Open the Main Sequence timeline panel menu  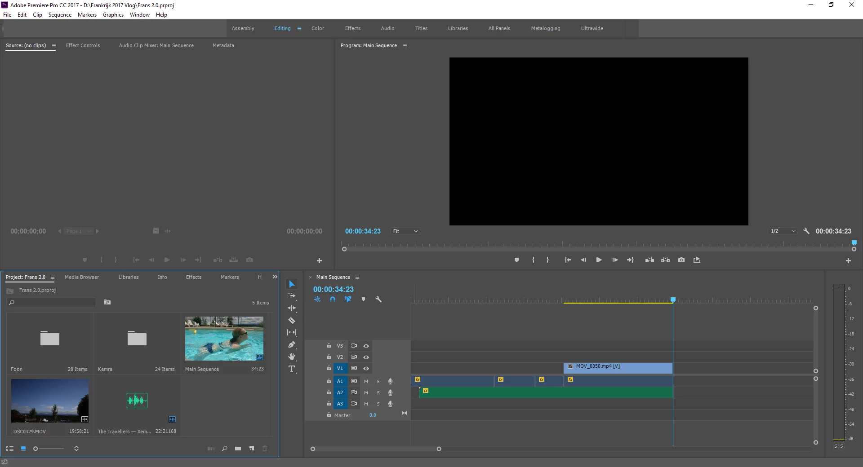click(x=357, y=277)
